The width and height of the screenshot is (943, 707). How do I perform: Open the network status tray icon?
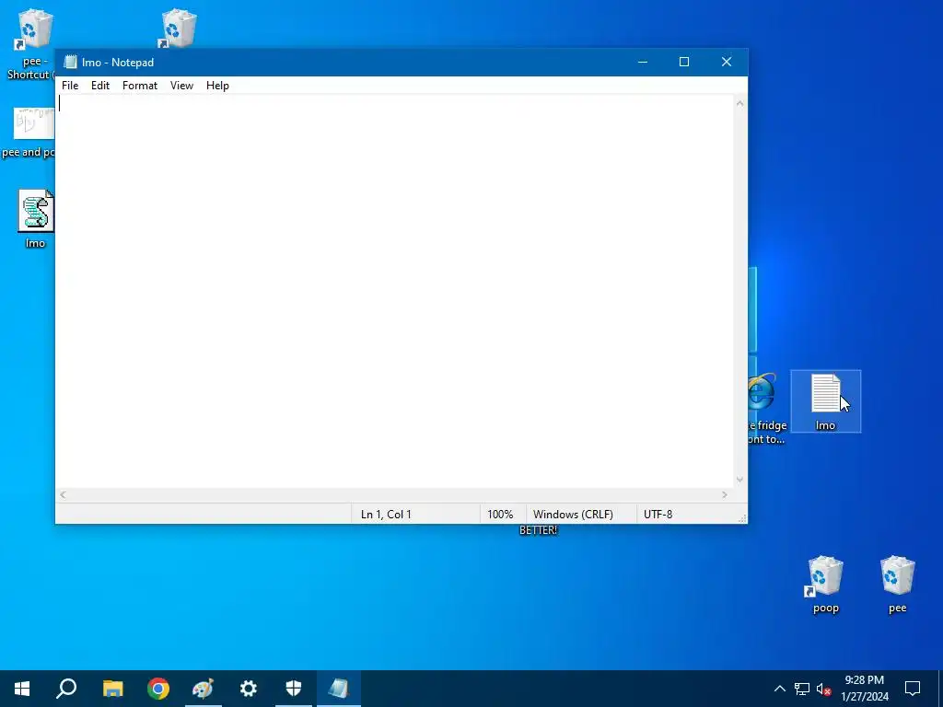802,689
